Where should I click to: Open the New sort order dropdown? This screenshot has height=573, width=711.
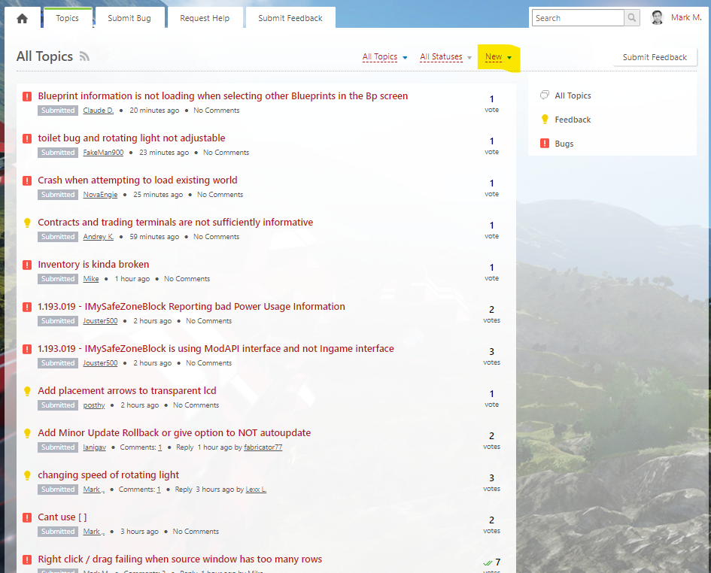pyautogui.click(x=498, y=57)
